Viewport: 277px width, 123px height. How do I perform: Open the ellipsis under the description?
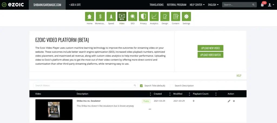150,109
